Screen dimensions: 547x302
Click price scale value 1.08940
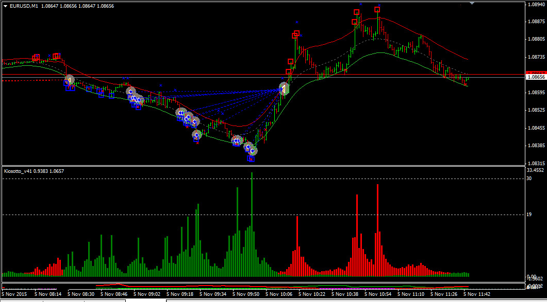(x=537, y=5)
